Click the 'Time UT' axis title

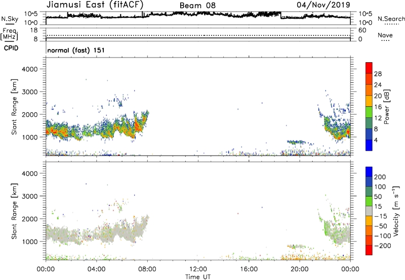[198, 277]
